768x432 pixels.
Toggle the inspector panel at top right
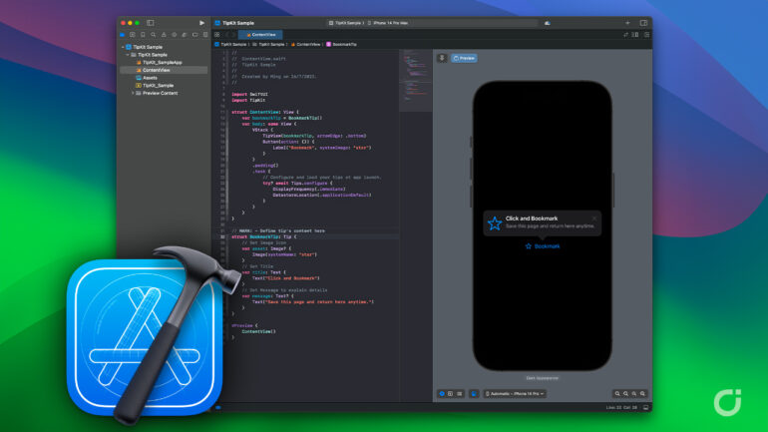[644, 22]
